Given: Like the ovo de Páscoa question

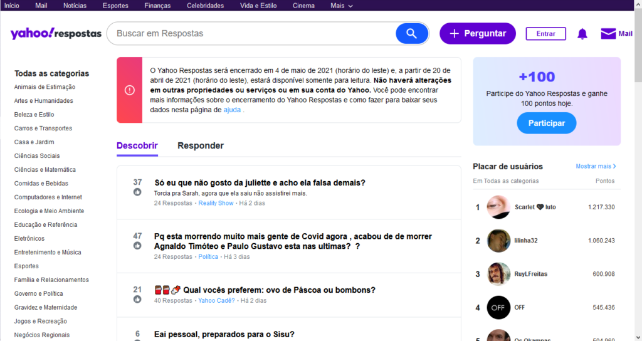Looking at the screenshot, I should coord(137,299).
